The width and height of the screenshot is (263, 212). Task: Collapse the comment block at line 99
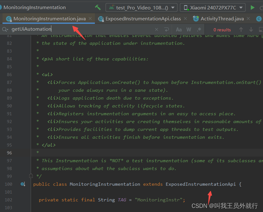click(x=31, y=176)
